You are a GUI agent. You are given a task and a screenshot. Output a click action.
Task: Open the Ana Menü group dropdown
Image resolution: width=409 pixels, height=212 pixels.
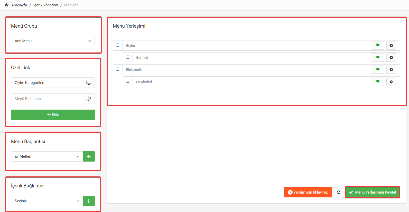(x=53, y=41)
